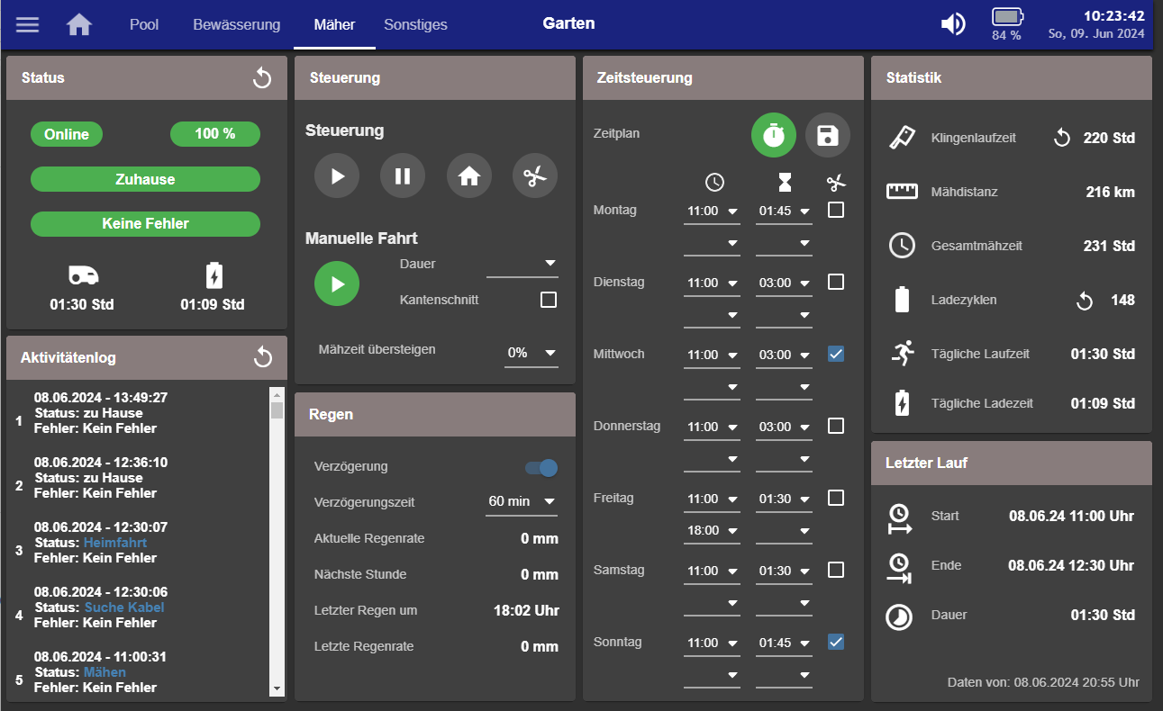Refresh the Status panel
The image size is (1163, 711).
pos(262,78)
